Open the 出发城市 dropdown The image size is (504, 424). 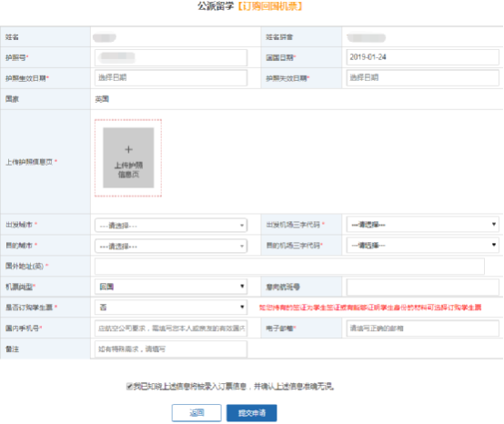tap(171, 226)
